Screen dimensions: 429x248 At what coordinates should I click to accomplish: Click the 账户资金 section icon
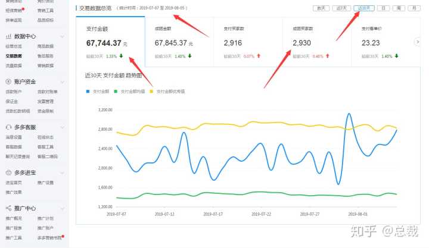pyautogui.click(x=8, y=81)
